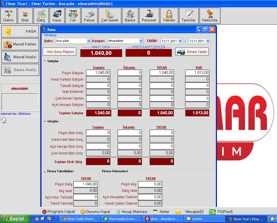Click the Toplam Satışlar KAR total 1.013,00

click(x=197, y=113)
